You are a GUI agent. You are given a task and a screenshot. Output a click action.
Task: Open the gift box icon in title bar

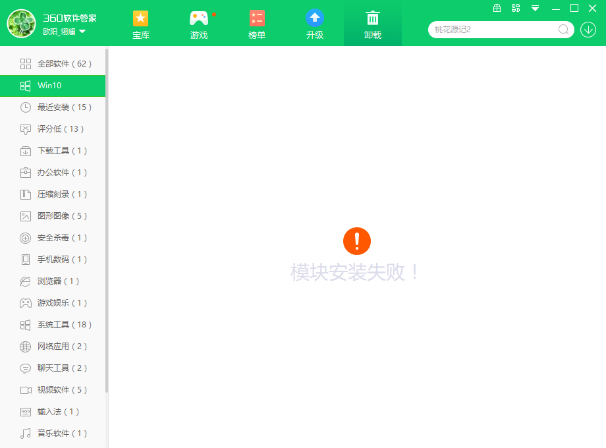(x=497, y=8)
